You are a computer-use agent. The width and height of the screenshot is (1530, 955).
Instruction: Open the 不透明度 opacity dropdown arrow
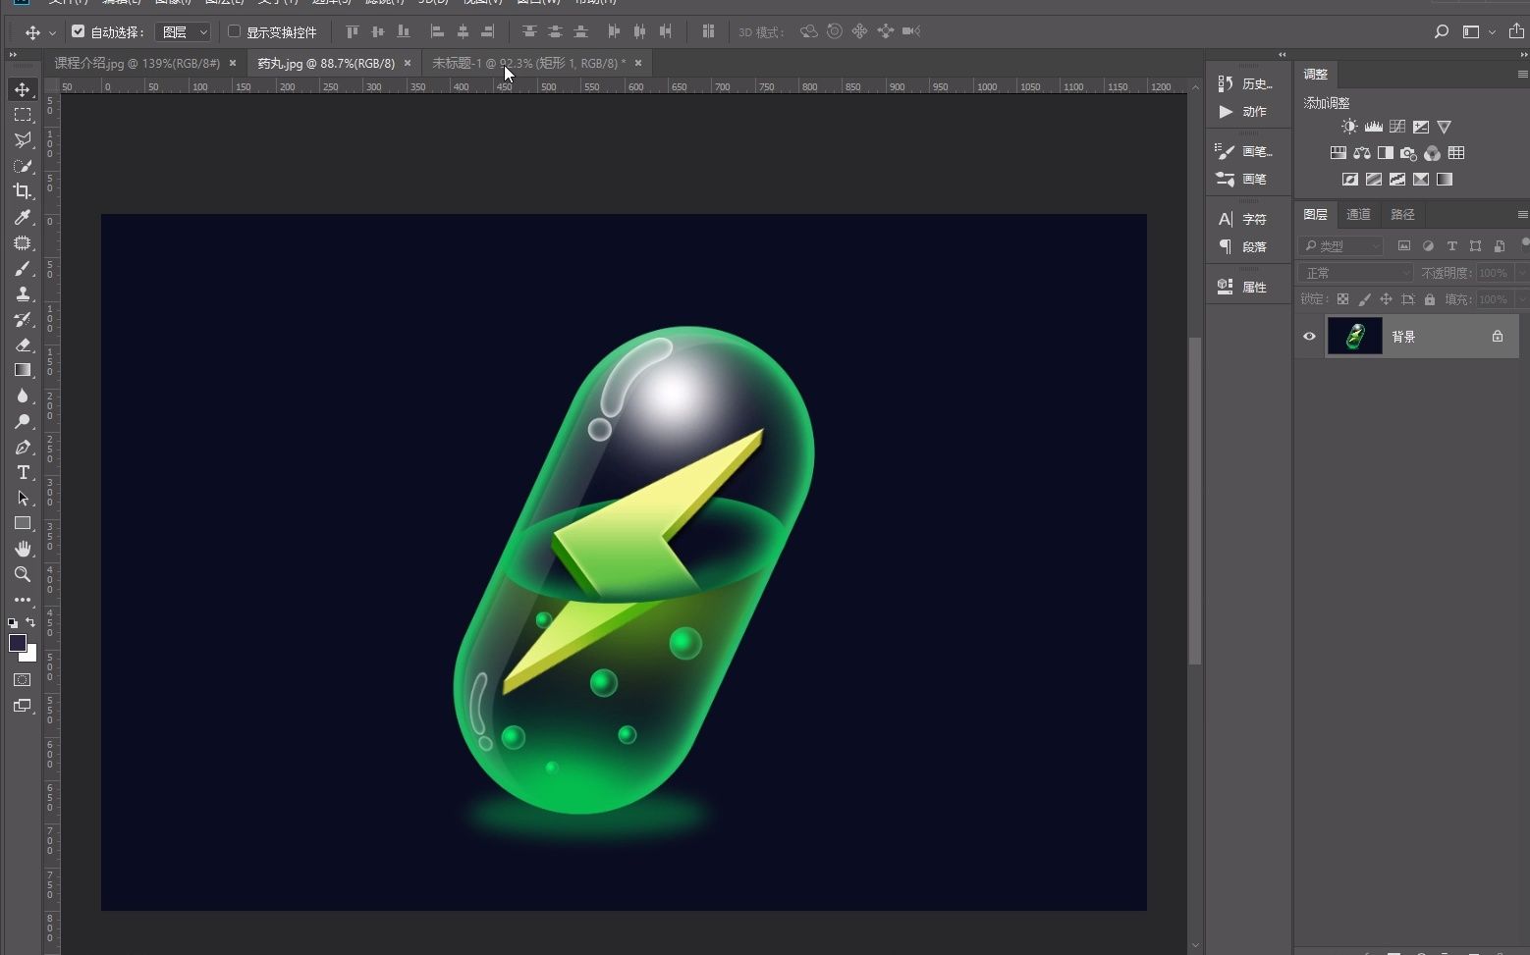point(1522,273)
